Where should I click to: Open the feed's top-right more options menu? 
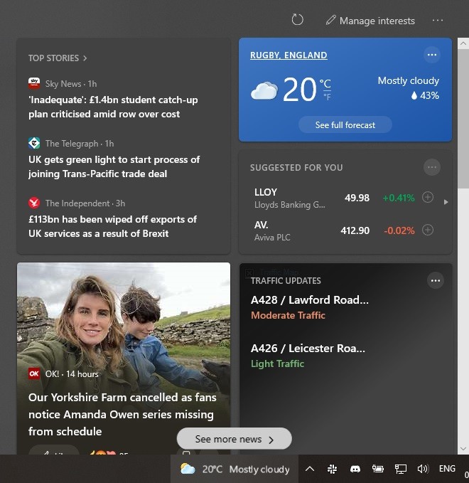click(x=437, y=21)
